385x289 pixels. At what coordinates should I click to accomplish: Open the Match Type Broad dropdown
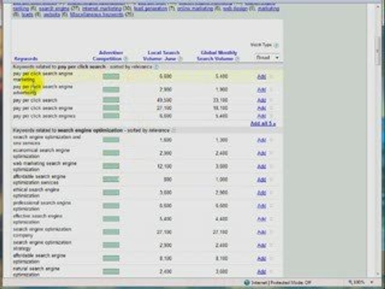click(267, 57)
